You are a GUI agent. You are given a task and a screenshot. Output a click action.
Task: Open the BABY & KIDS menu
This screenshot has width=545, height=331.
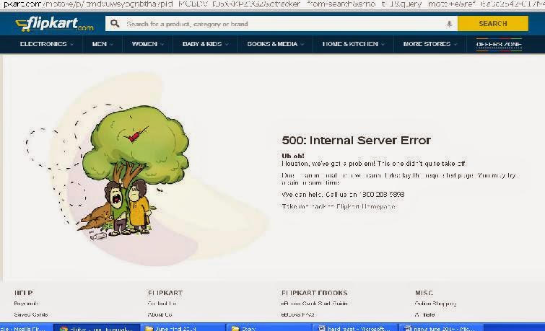[x=206, y=44]
